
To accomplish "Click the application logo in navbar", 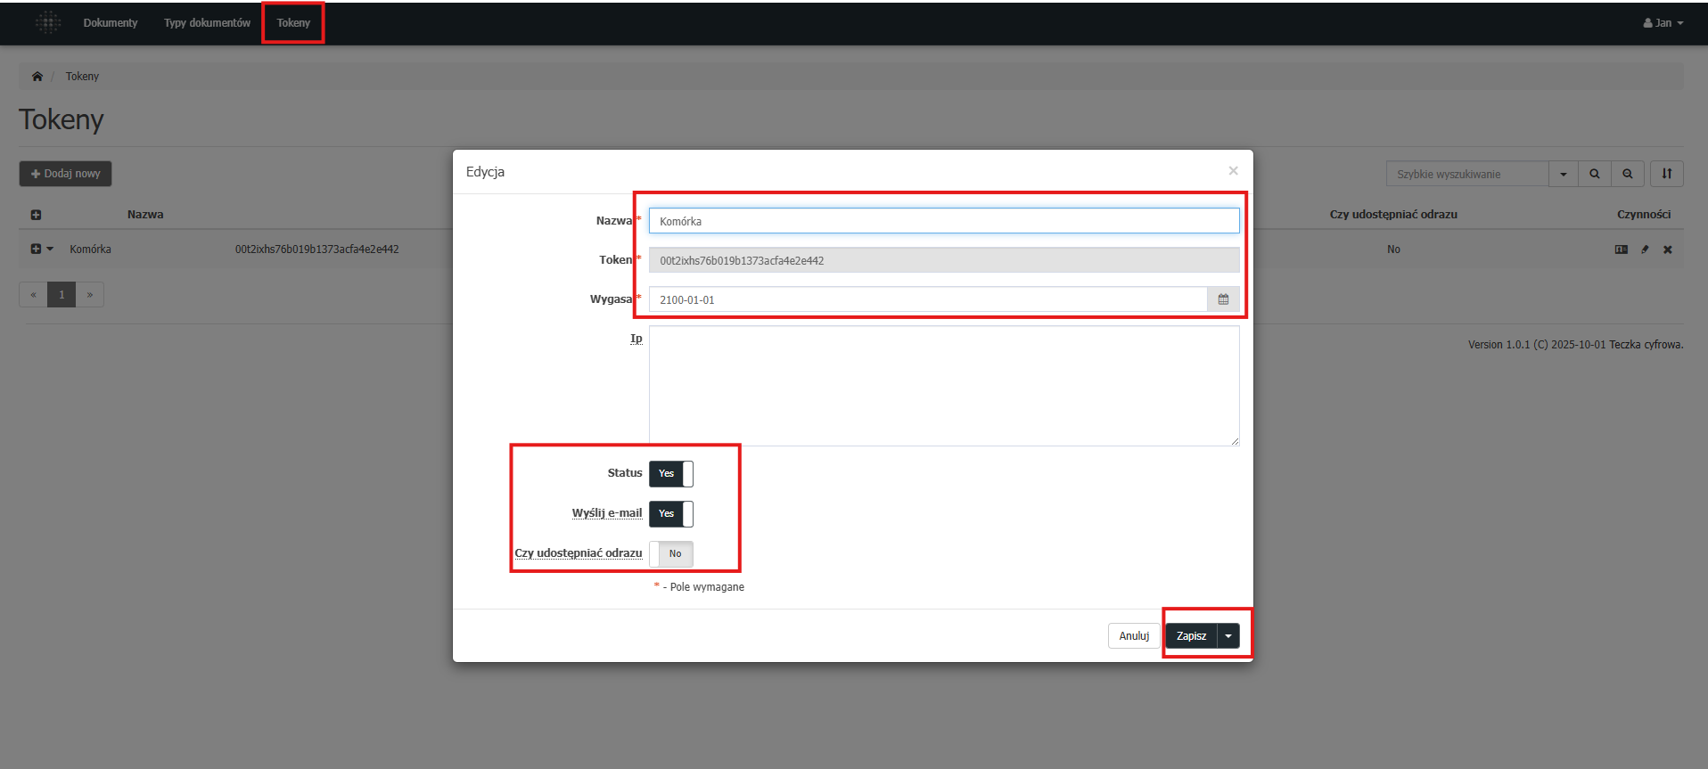I will pyautogui.click(x=48, y=22).
